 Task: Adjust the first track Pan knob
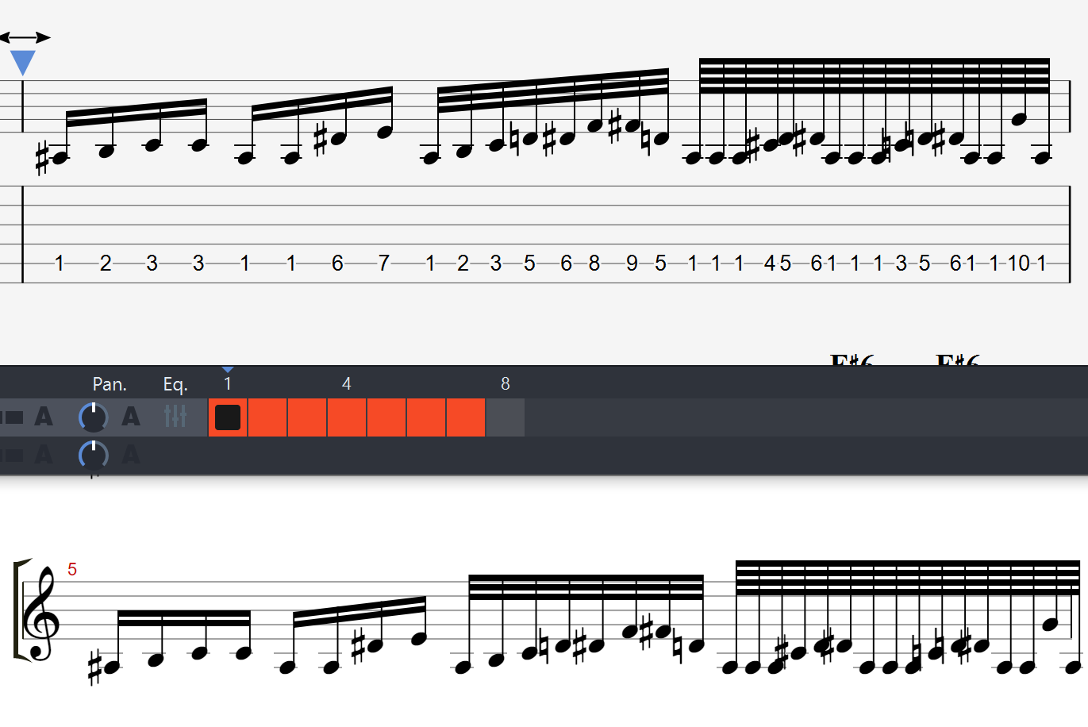tap(93, 417)
